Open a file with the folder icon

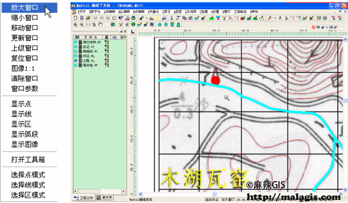(88, 18)
